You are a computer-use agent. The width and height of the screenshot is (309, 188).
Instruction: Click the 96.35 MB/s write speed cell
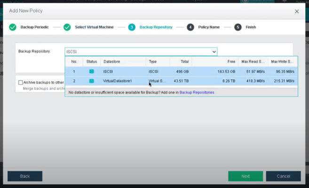pos(285,71)
